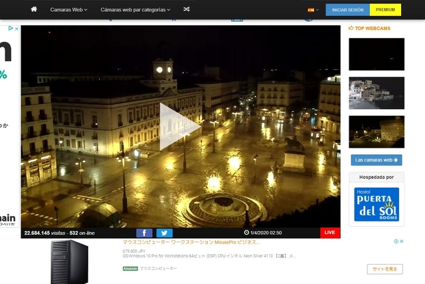Open the third top webcam plaza thumbnail

pyautogui.click(x=377, y=132)
